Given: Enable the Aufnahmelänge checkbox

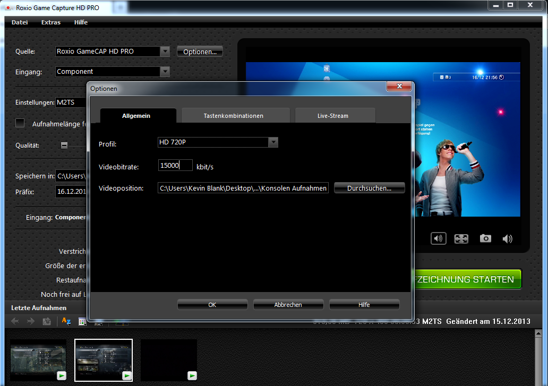Looking at the screenshot, I should click(x=20, y=123).
